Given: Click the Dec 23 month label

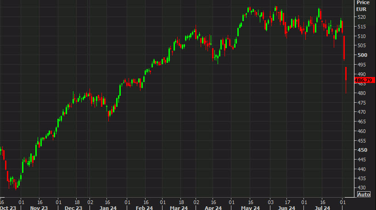Looking at the screenshot, I should pos(73,208).
